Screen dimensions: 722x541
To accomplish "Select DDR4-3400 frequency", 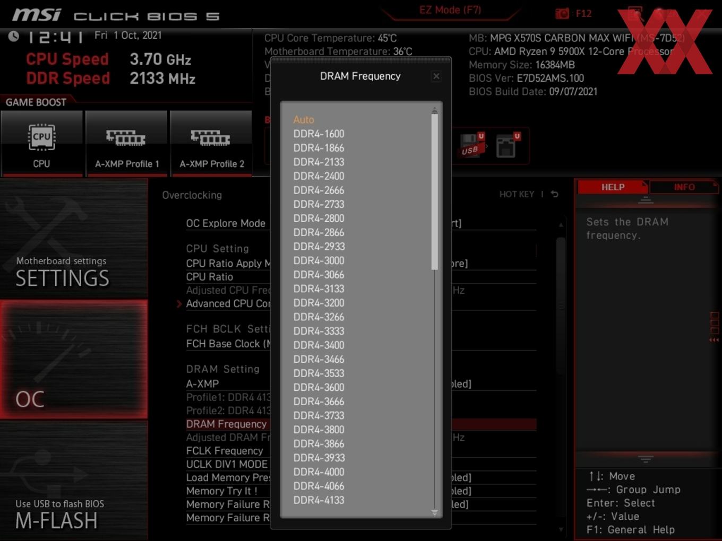I will coord(319,345).
